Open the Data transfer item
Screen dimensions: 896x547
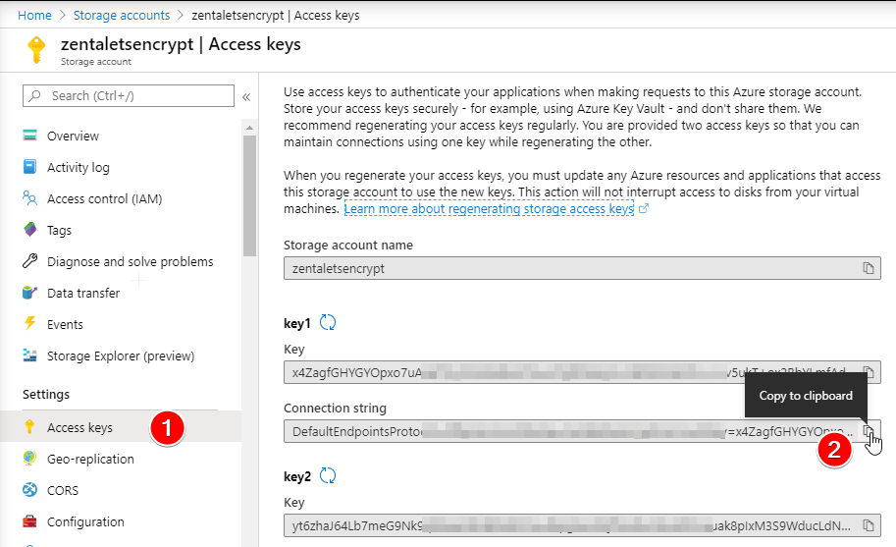83,294
